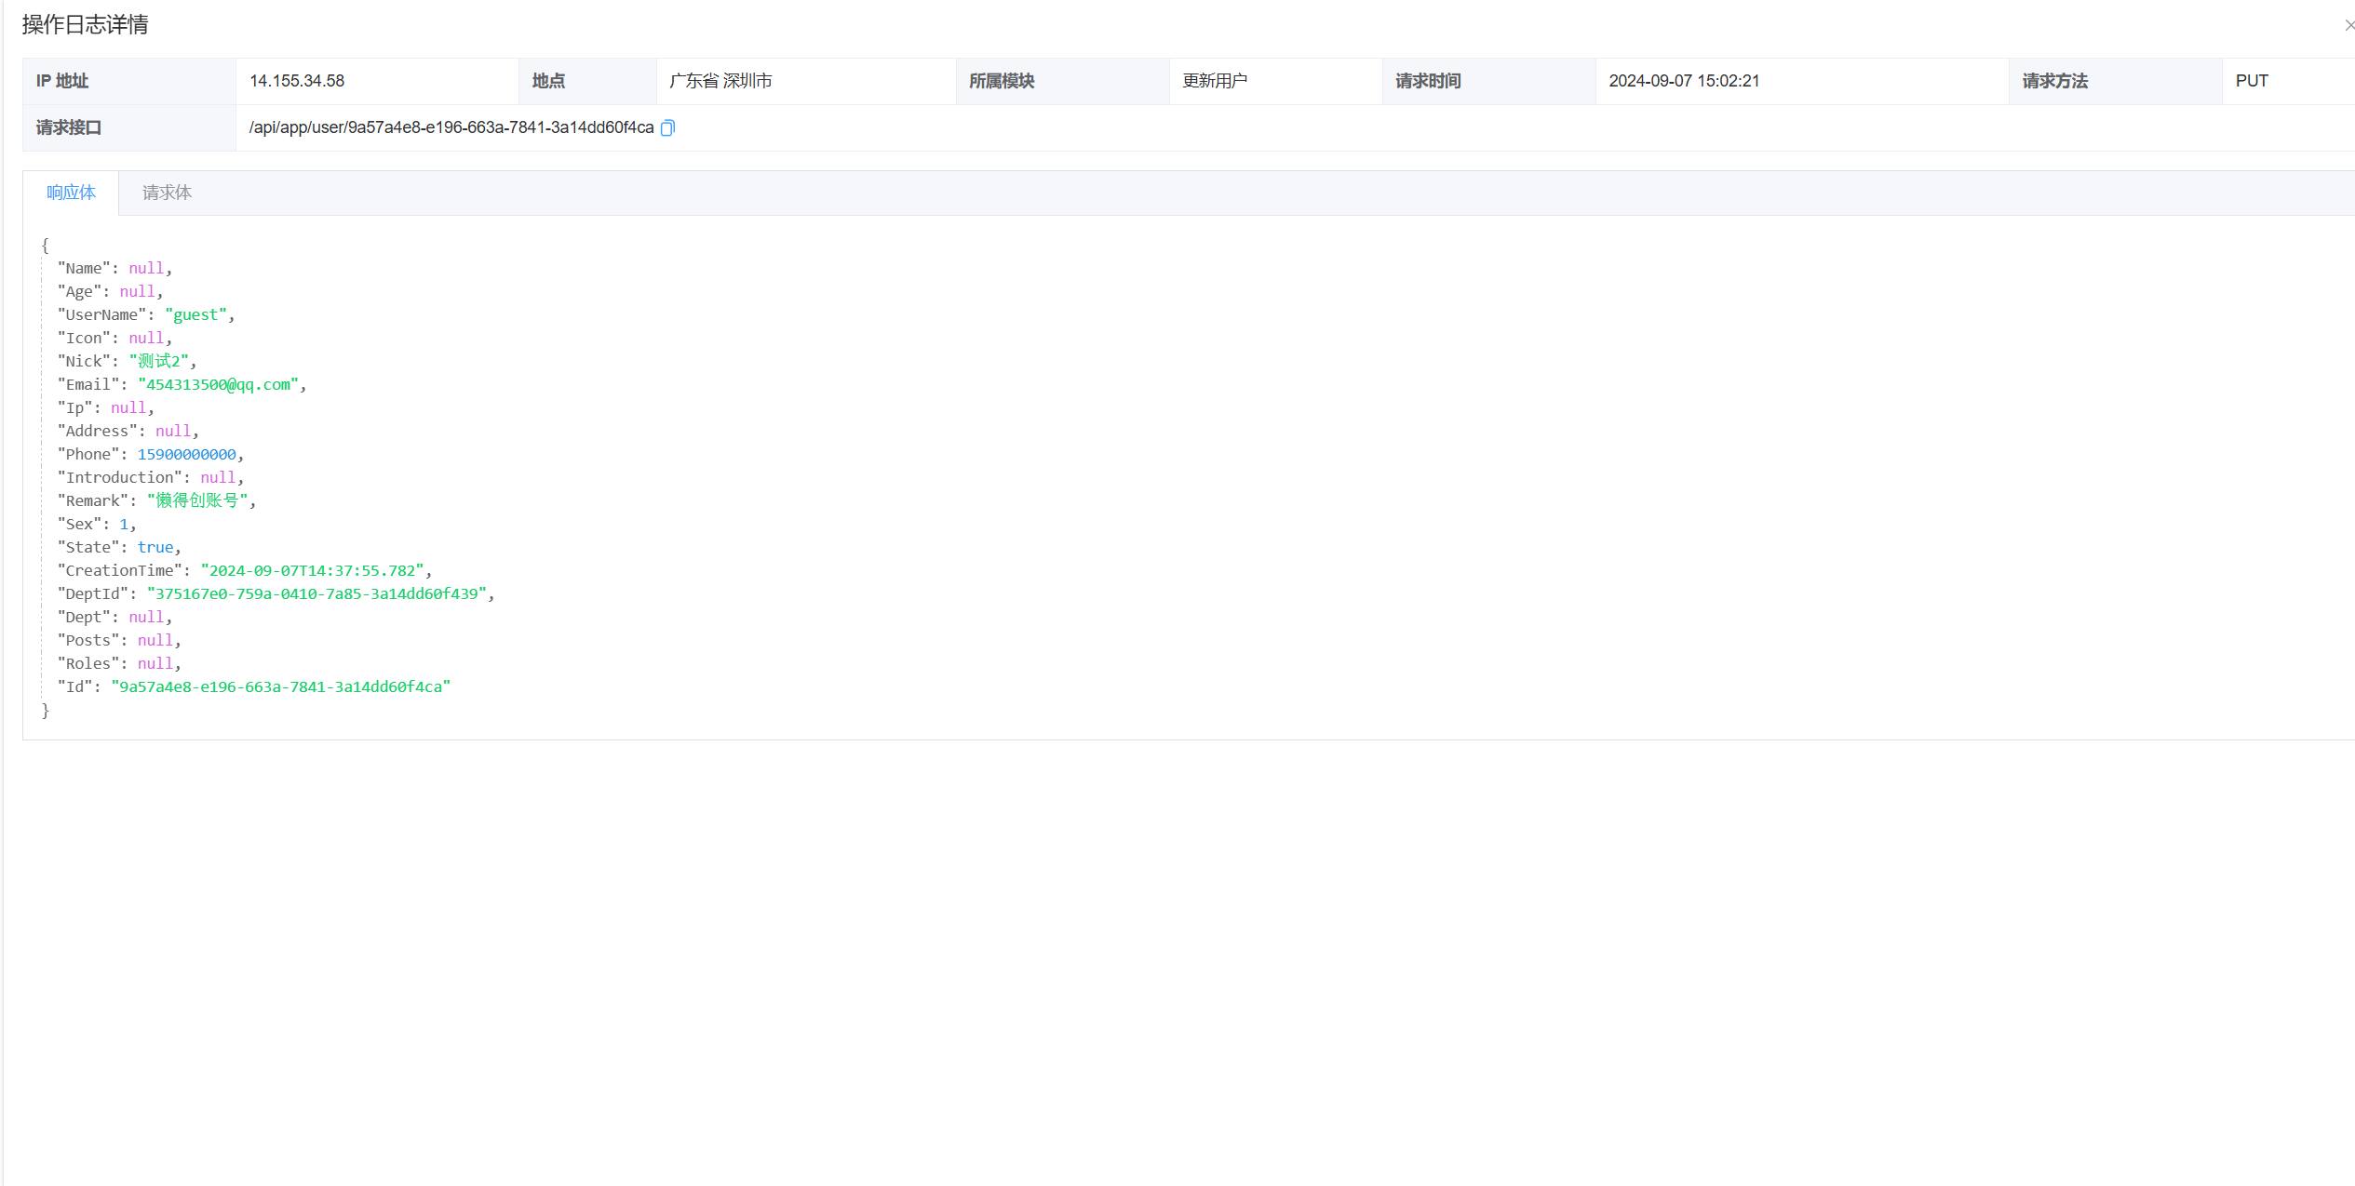Switch to the 请求体 tab
This screenshot has width=2355, height=1186.
(167, 193)
